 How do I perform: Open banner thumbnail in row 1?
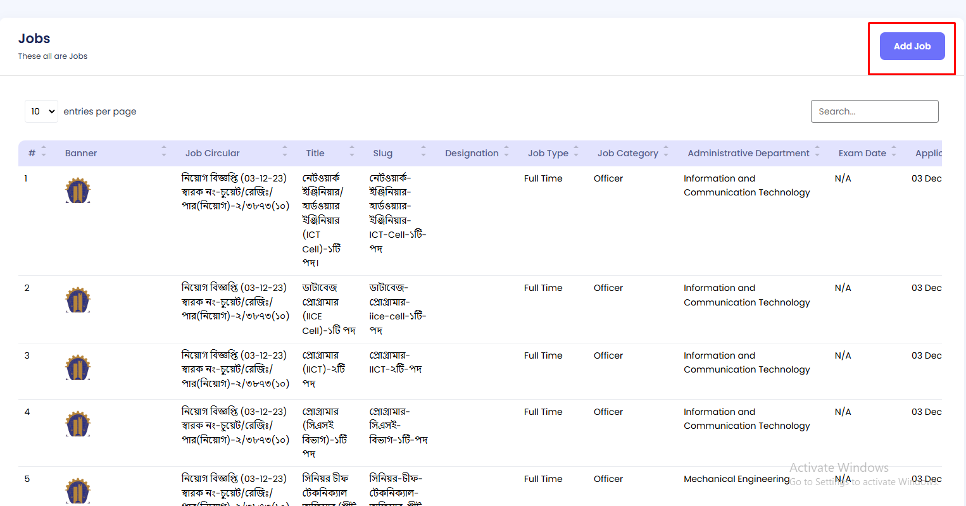tap(78, 190)
